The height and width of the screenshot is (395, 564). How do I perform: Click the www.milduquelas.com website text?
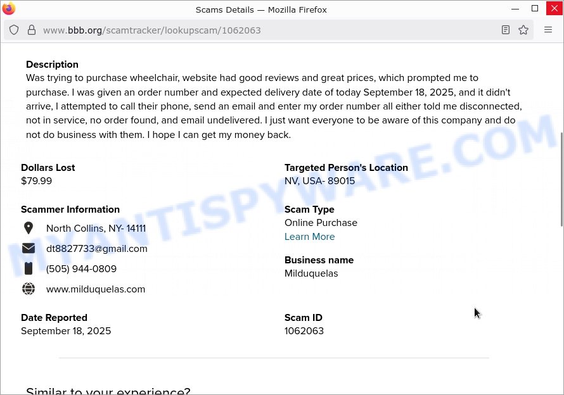[96, 289]
